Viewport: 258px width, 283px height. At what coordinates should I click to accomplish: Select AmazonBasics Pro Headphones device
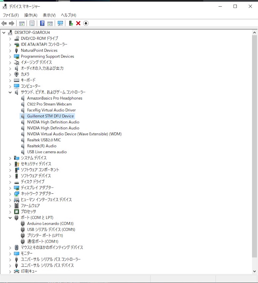pyautogui.click(x=55, y=98)
